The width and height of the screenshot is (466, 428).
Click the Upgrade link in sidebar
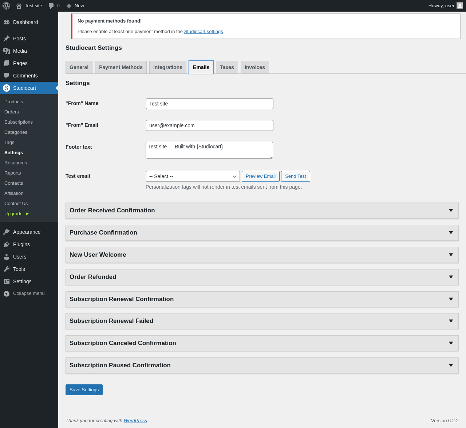coord(16,214)
